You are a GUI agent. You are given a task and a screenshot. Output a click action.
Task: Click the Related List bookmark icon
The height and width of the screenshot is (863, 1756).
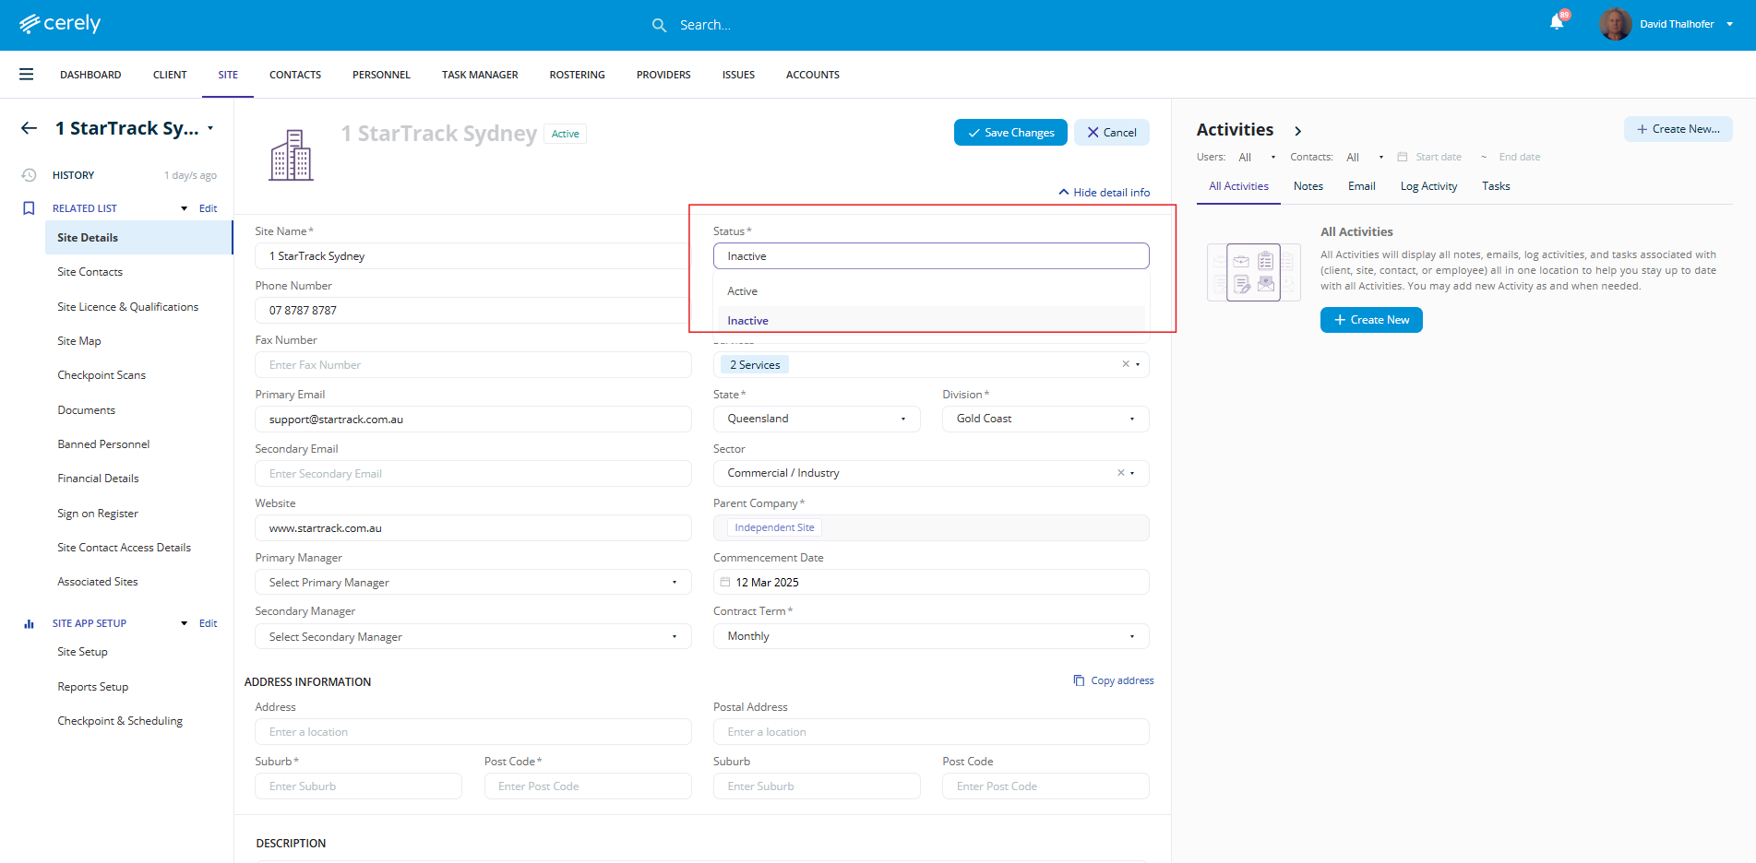(x=29, y=208)
